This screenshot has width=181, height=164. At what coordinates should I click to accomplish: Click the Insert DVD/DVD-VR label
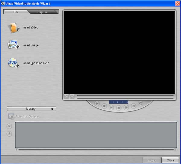click(36, 63)
